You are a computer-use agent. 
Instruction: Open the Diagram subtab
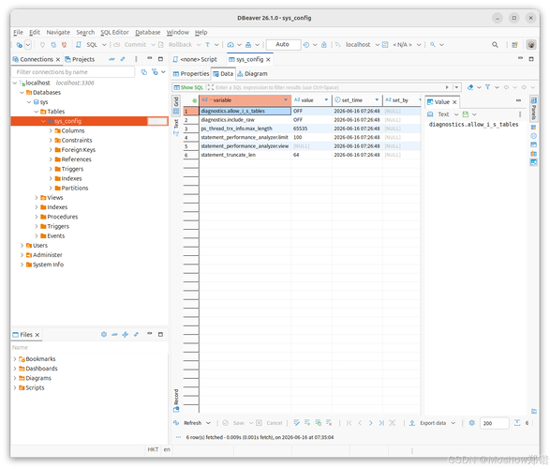tap(253, 74)
